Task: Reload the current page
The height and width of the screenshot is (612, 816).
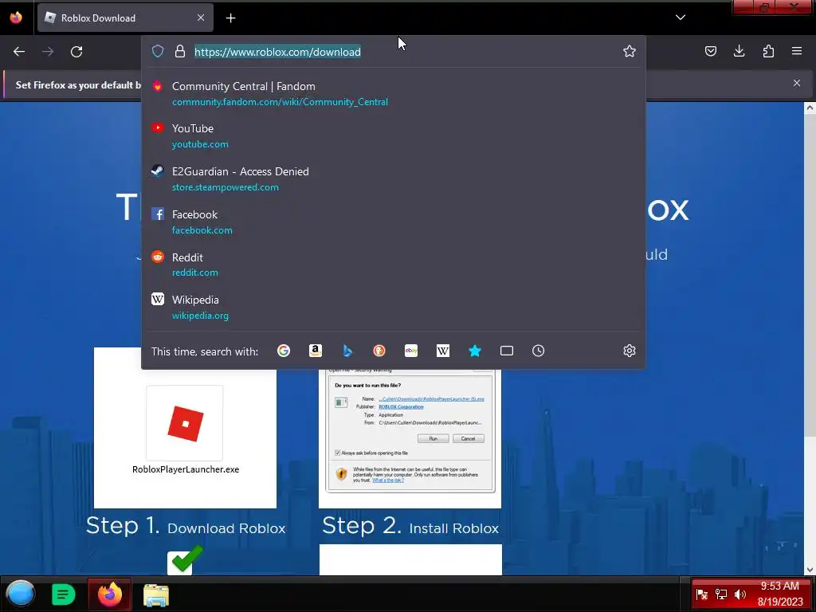Action: tap(76, 52)
